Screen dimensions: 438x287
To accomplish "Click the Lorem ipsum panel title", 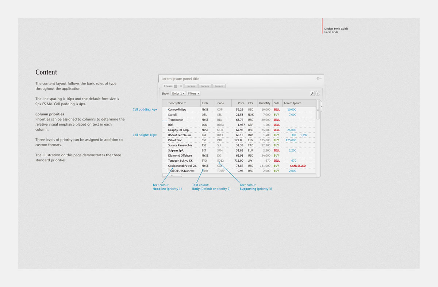I will pos(180,79).
